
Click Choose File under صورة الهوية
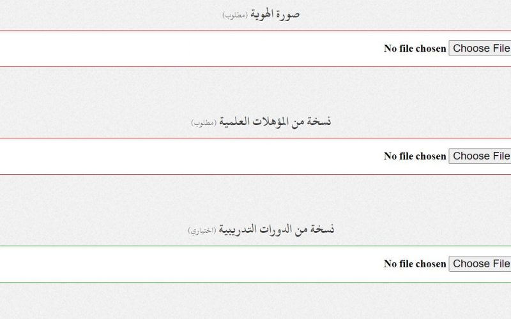pos(480,48)
